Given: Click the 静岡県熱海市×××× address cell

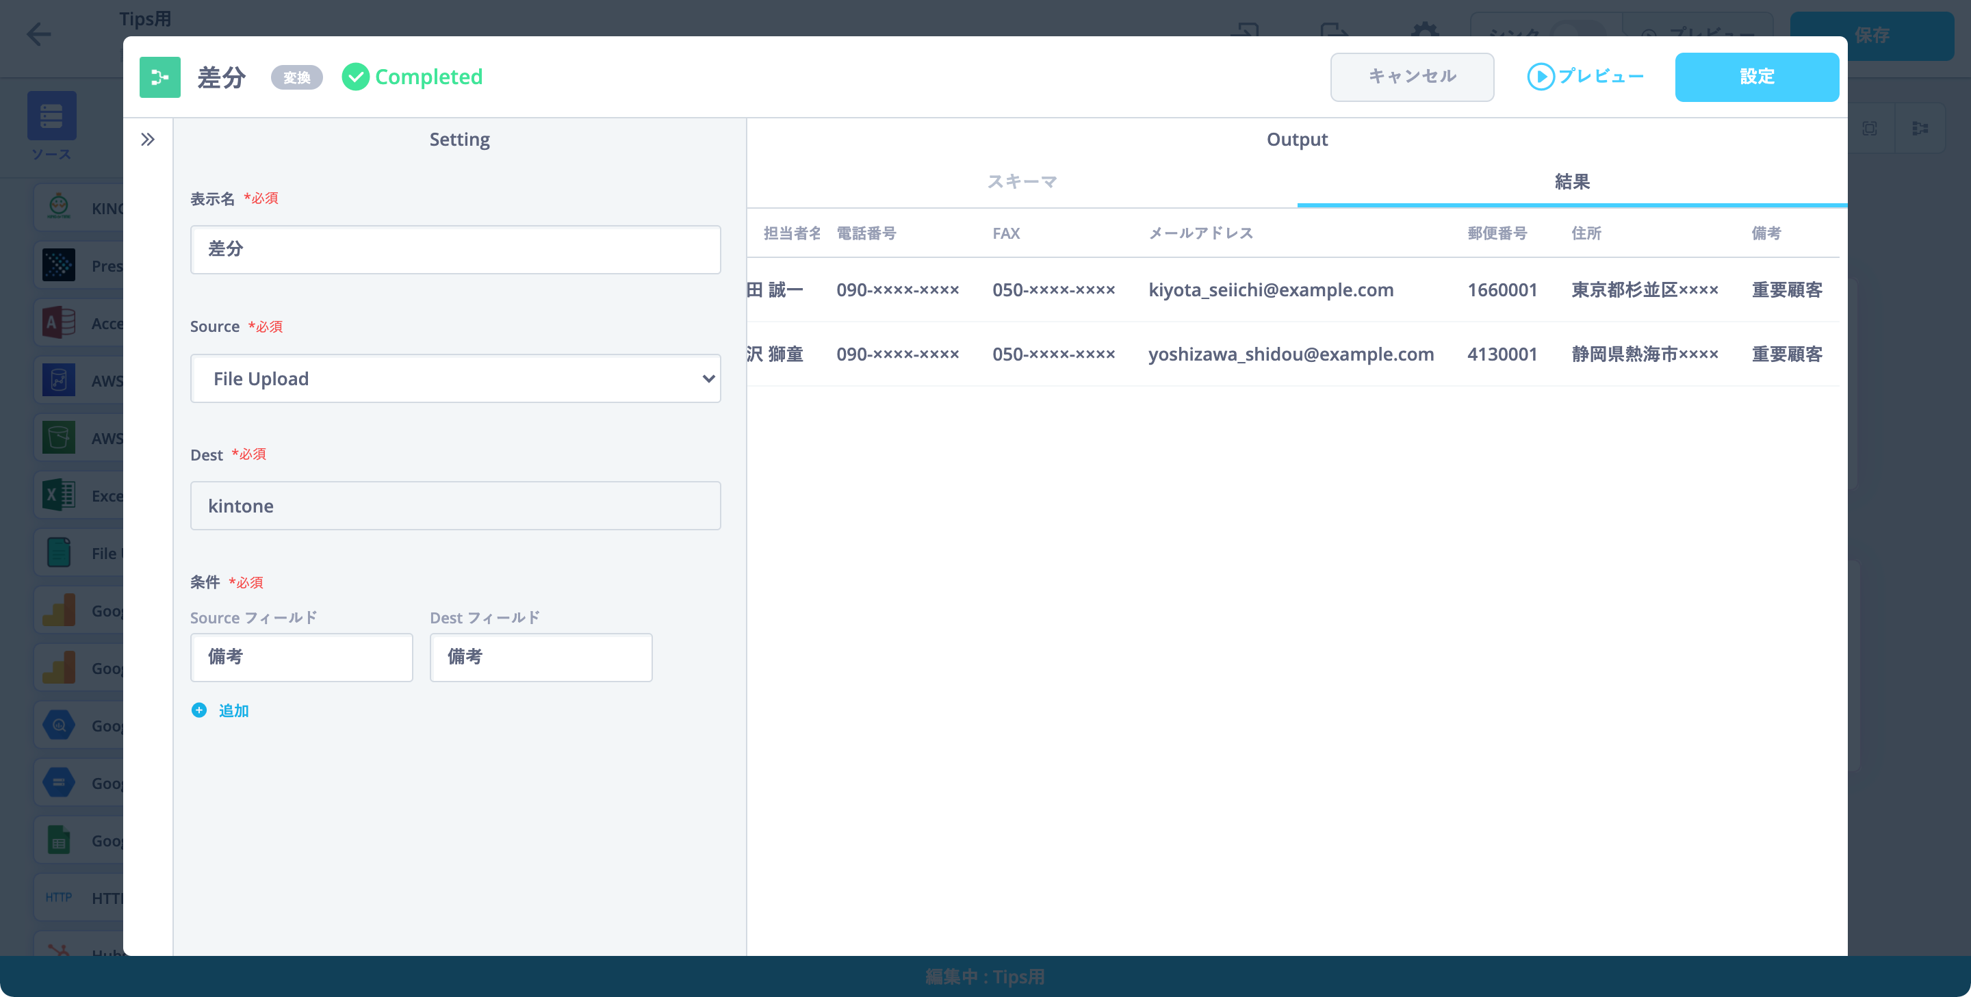Looking at the screenshot, I should tap(1645, 354).
